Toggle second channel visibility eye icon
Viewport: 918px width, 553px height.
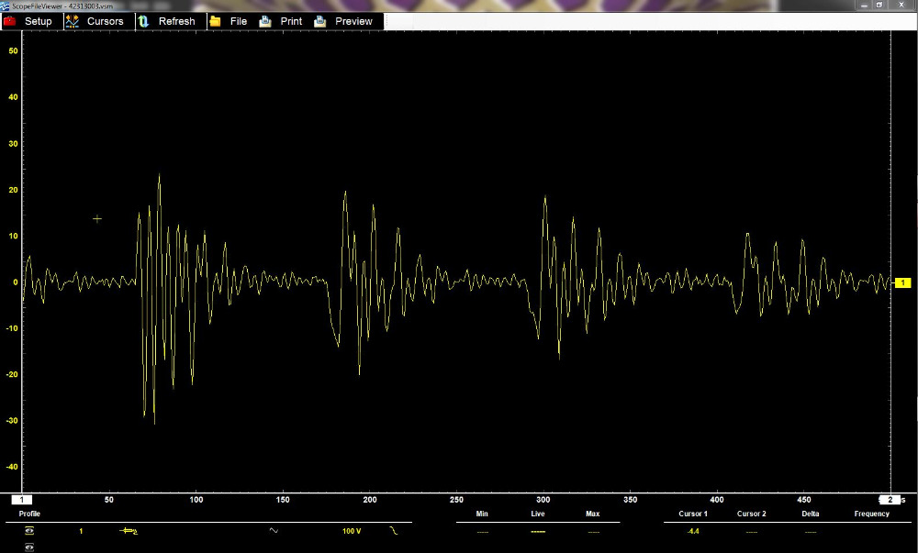click(29, 547)
